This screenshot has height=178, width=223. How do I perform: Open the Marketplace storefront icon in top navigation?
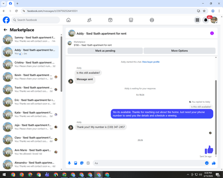point(131,20)
